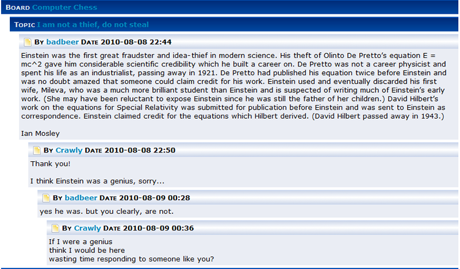460x269 pixels.
Task: Open topic 'I am not a thief, do not steal'
Action: 93,25
